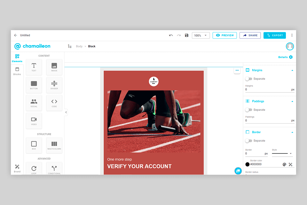The height and width of the screenshot is (205, 307).
Task: Click the #000000 border color field
Action: click(x=265, y=164)
